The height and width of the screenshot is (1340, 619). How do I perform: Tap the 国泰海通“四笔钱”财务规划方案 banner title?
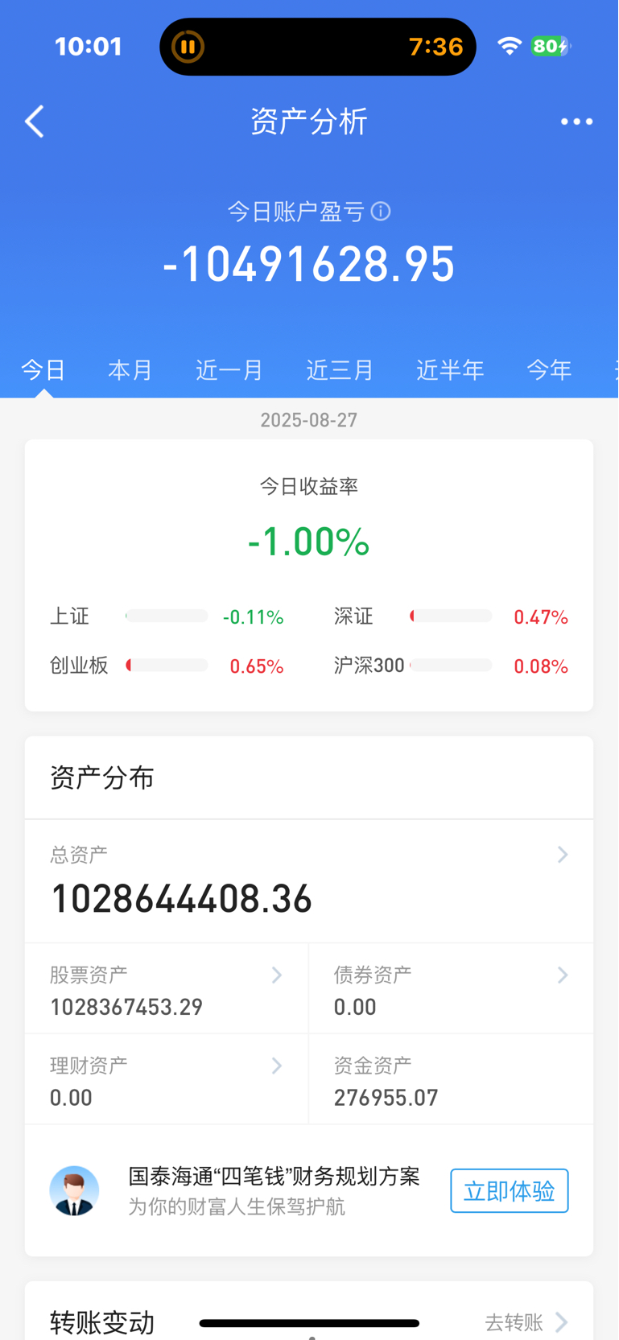tap(274, 1177)
